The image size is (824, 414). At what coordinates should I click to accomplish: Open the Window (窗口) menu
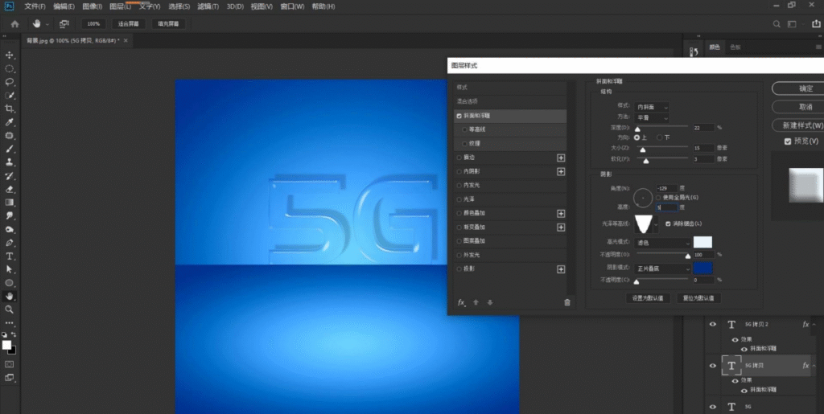coord(292,6)
